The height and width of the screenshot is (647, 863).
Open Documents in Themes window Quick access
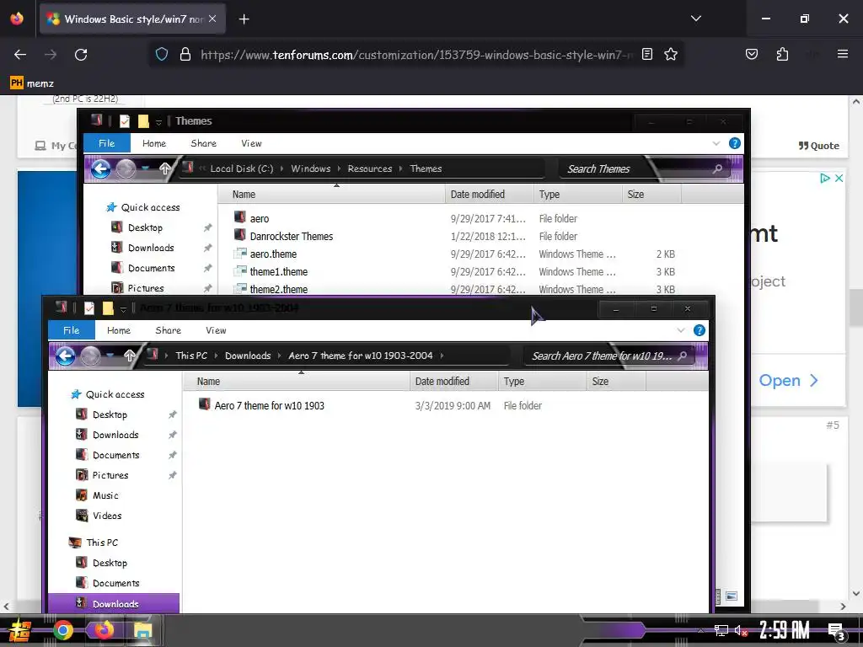[x=151, y=268]
